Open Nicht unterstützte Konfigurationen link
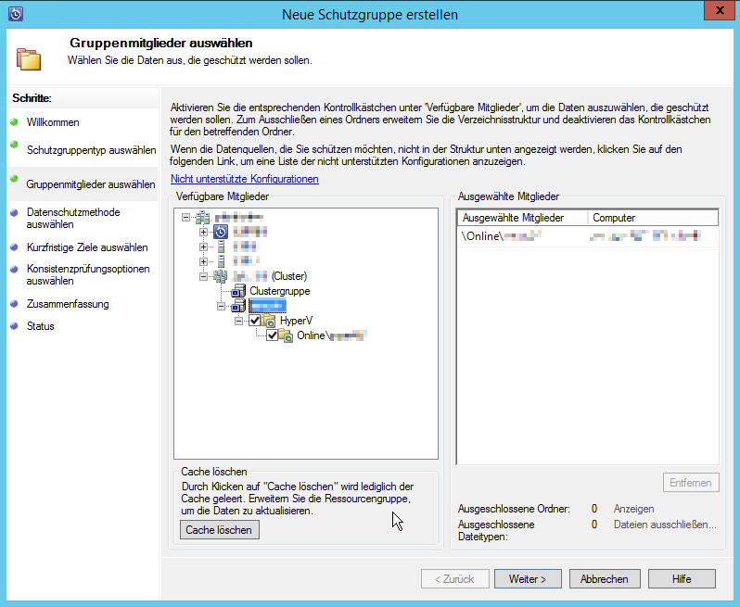 pyautogui.click(x=244, y=179)
